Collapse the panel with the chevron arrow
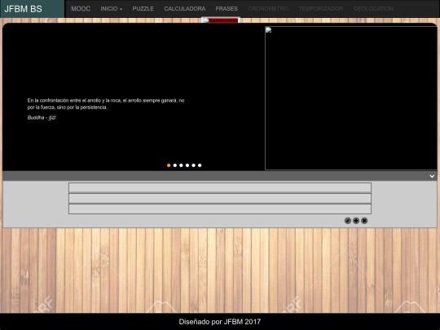 [x=432, y=176]
